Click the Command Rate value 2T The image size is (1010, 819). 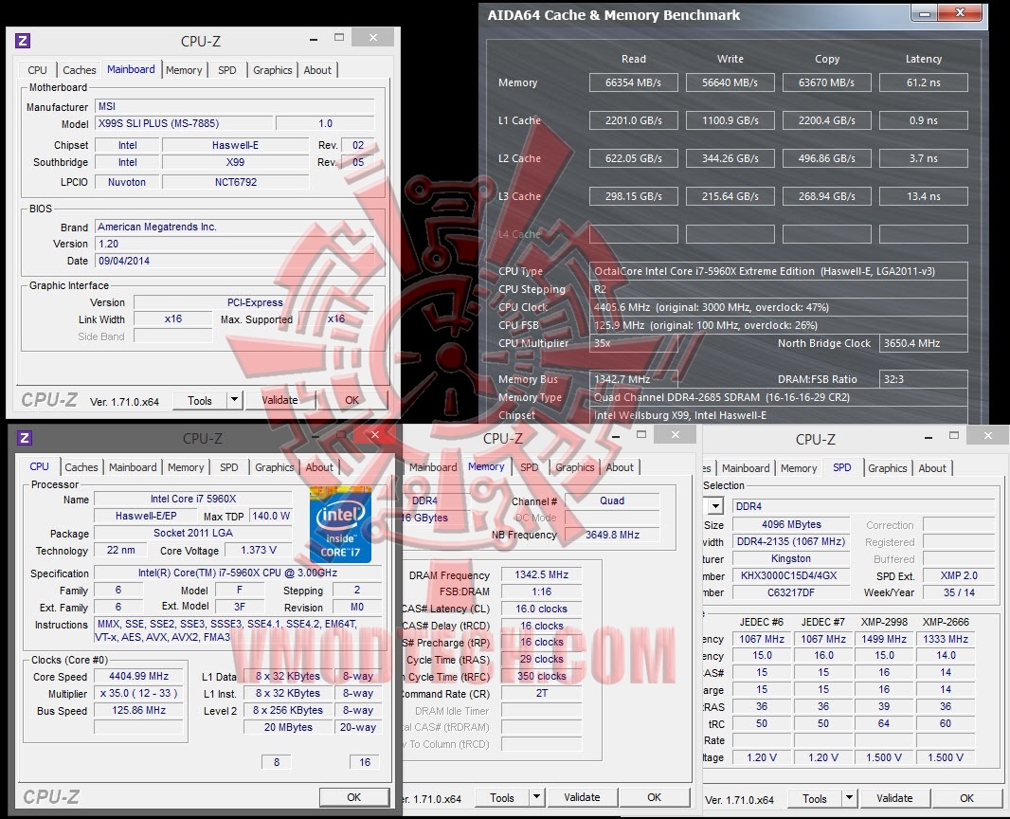pos(542,693)
